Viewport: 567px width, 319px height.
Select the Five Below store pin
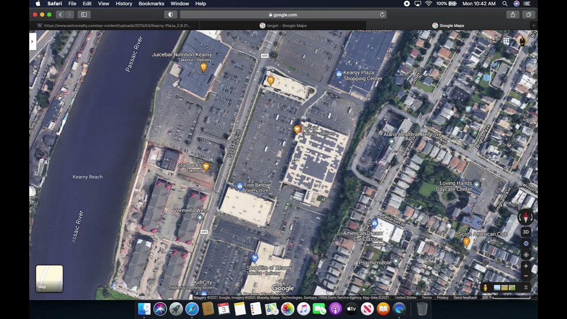coord(240,186)
